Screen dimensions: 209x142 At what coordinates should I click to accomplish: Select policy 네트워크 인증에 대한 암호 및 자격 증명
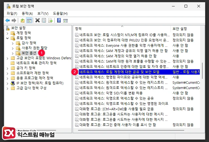click(137, 67)
